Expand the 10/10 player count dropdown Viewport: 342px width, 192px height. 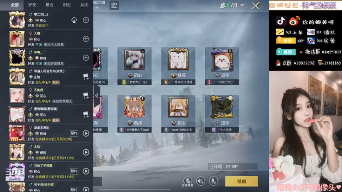coord(242,5)
